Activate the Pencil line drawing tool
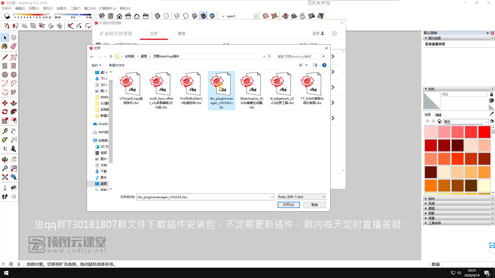The image size is (495, 278). coord(5,57)
